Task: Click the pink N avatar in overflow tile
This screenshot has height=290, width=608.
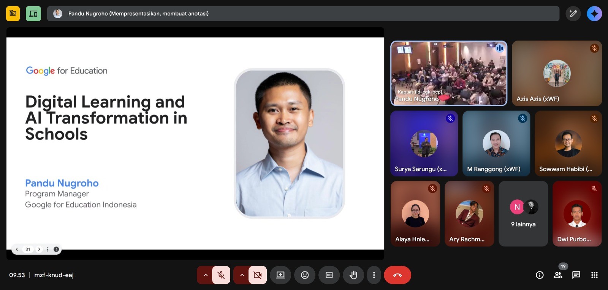Action: [517, 207]
